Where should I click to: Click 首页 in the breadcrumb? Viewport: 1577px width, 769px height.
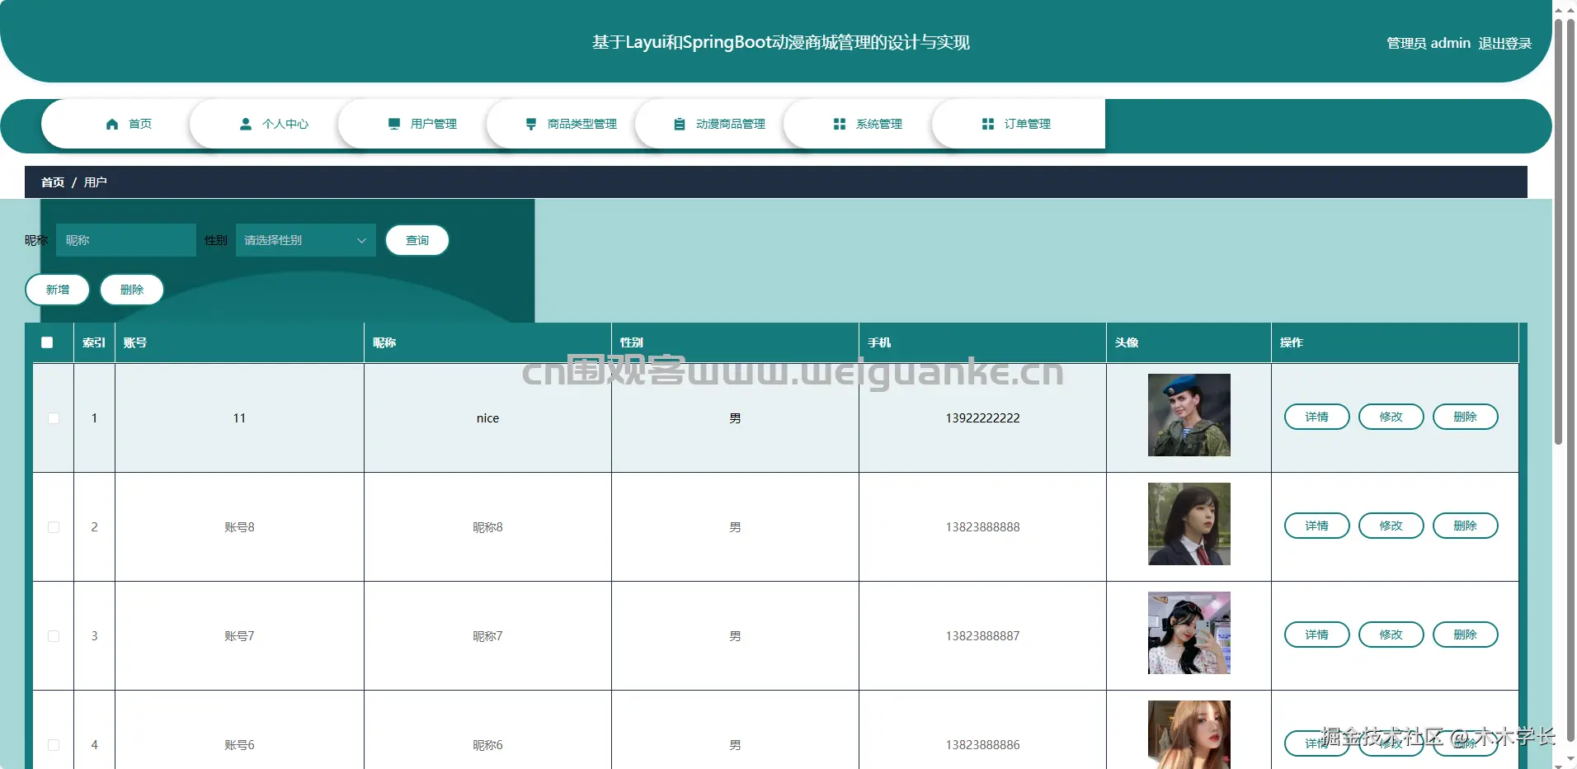[53, 182]
